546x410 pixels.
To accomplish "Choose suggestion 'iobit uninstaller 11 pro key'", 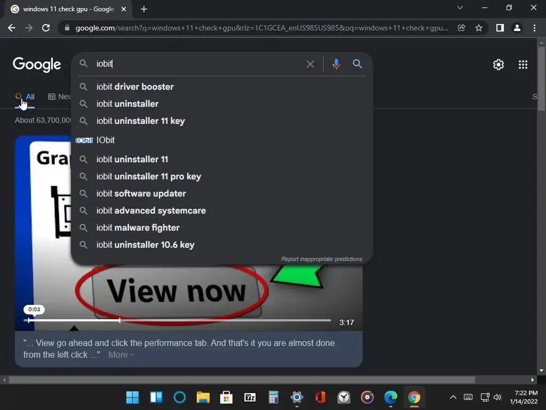I will 222,176.
